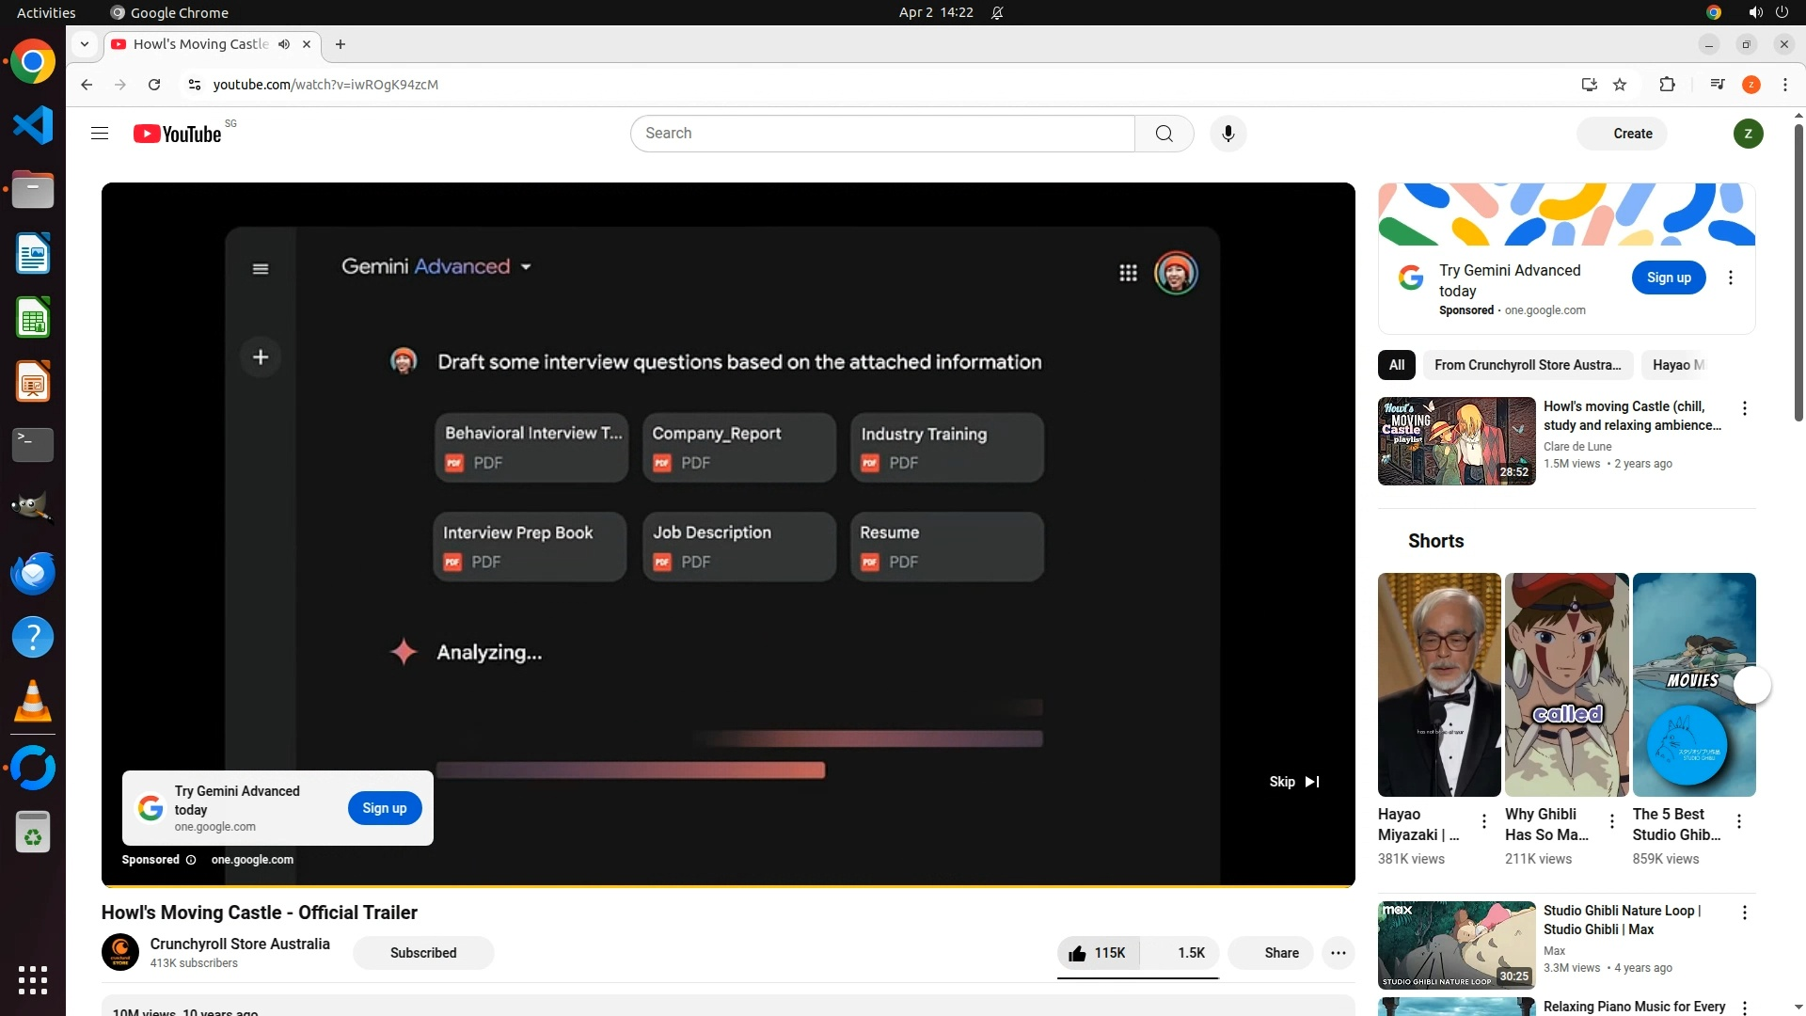Image resolution: width=1806 pixels, height=1016 pixels.
Task: Open the three-dot more actions button under video
Action: point(1338,953)
